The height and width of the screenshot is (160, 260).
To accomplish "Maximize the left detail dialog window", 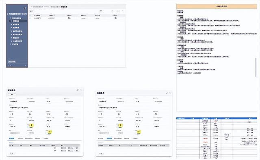I will tap(78, 90).
